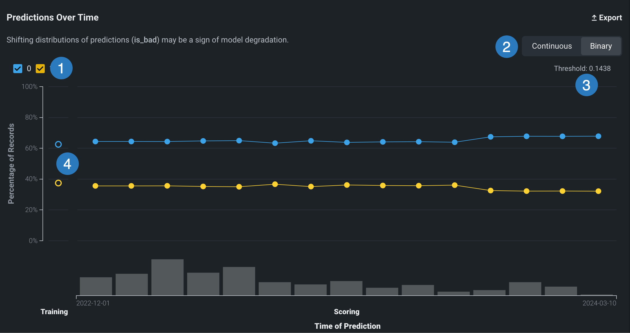Click the Export upload arrow icon
Screen dimensions: 630x333
click(594, 18)
